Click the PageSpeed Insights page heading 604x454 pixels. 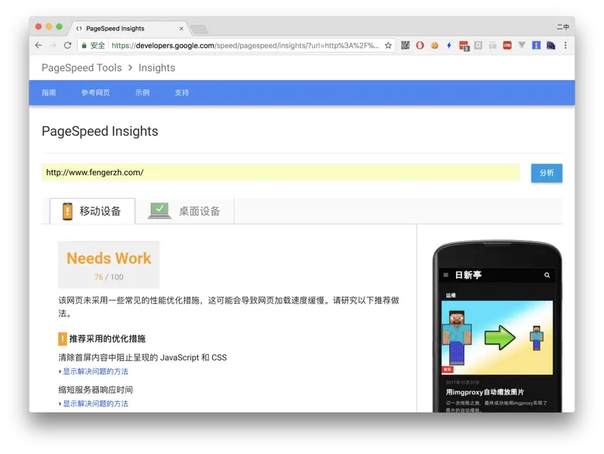100,131
